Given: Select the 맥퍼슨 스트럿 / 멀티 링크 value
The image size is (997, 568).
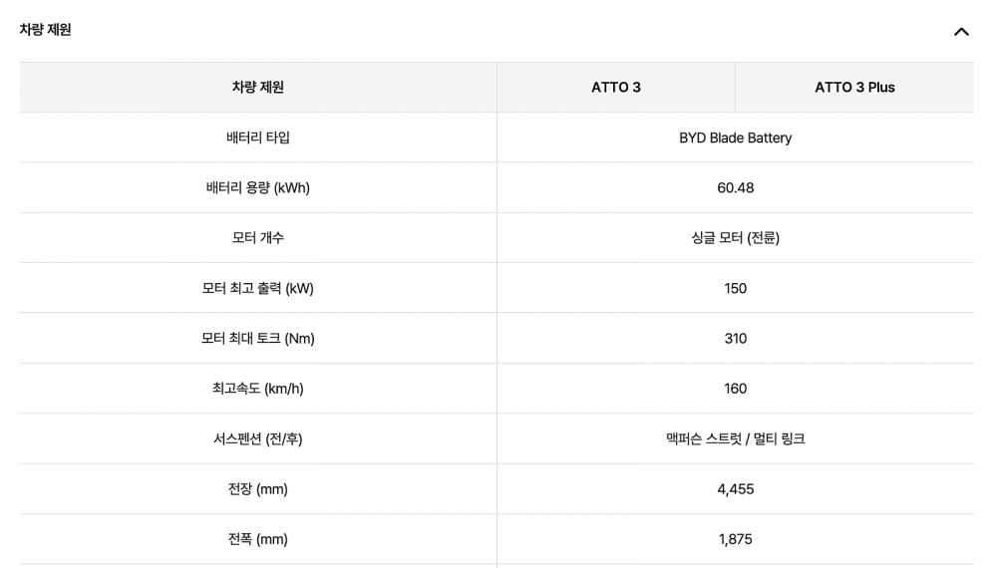Looking at the screenshot, I should coord(736,439).
